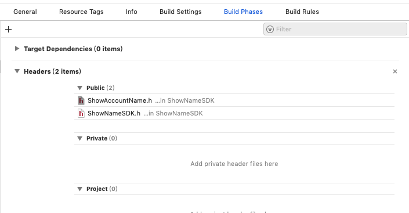Collapse the Project headers group
This screenshot has height=213, width=409.
80,189
